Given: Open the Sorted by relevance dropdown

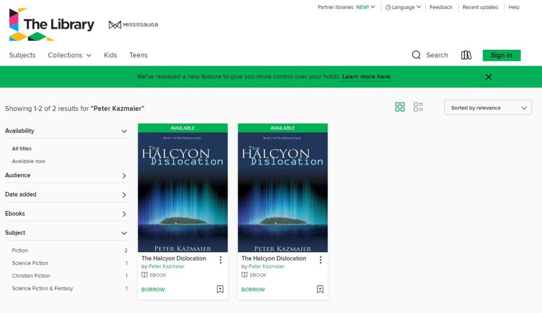Looking at the screenshot, I should click(x=488, y=108).
